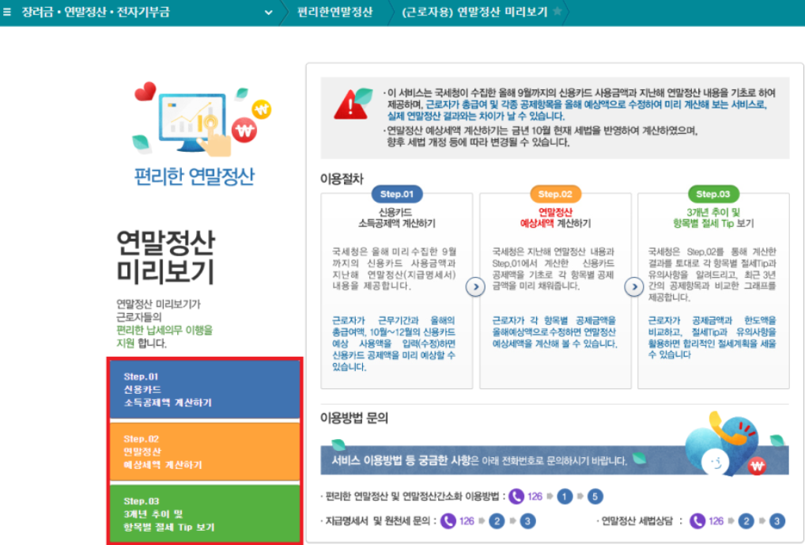Image resolution: width=805 pixels, height=545 pixels.
Task: Expand the 장려금·연말정산·전자기부금 dropdown chevron
Action: [x=268, y=13]
